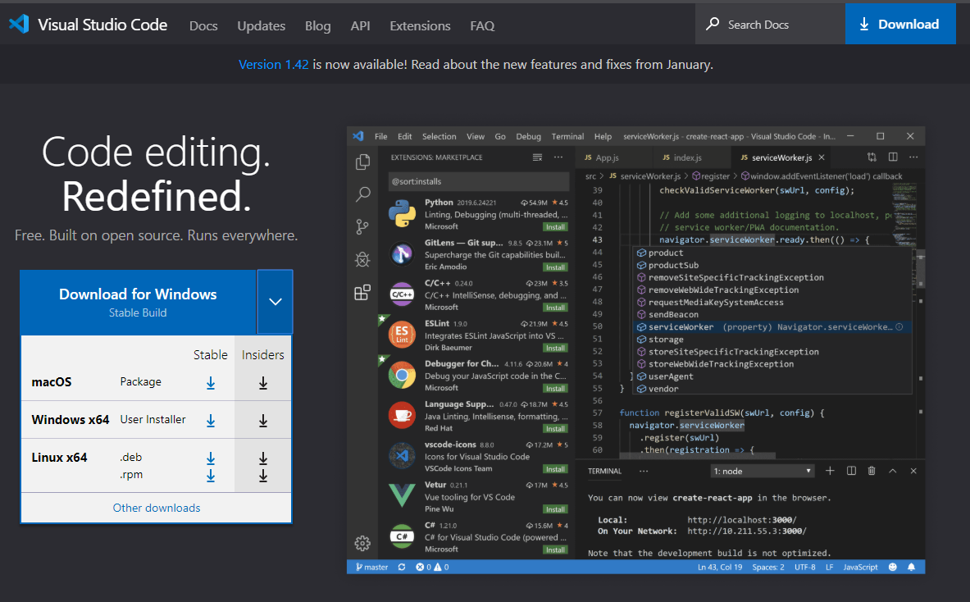
Task: Click master branch in status bar
Action: click(x=371, y=567)
